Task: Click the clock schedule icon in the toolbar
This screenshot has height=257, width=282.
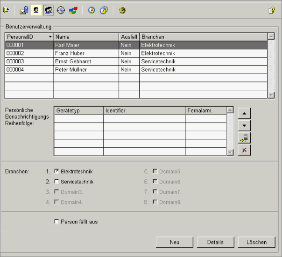Action: (x=61, y=10)
